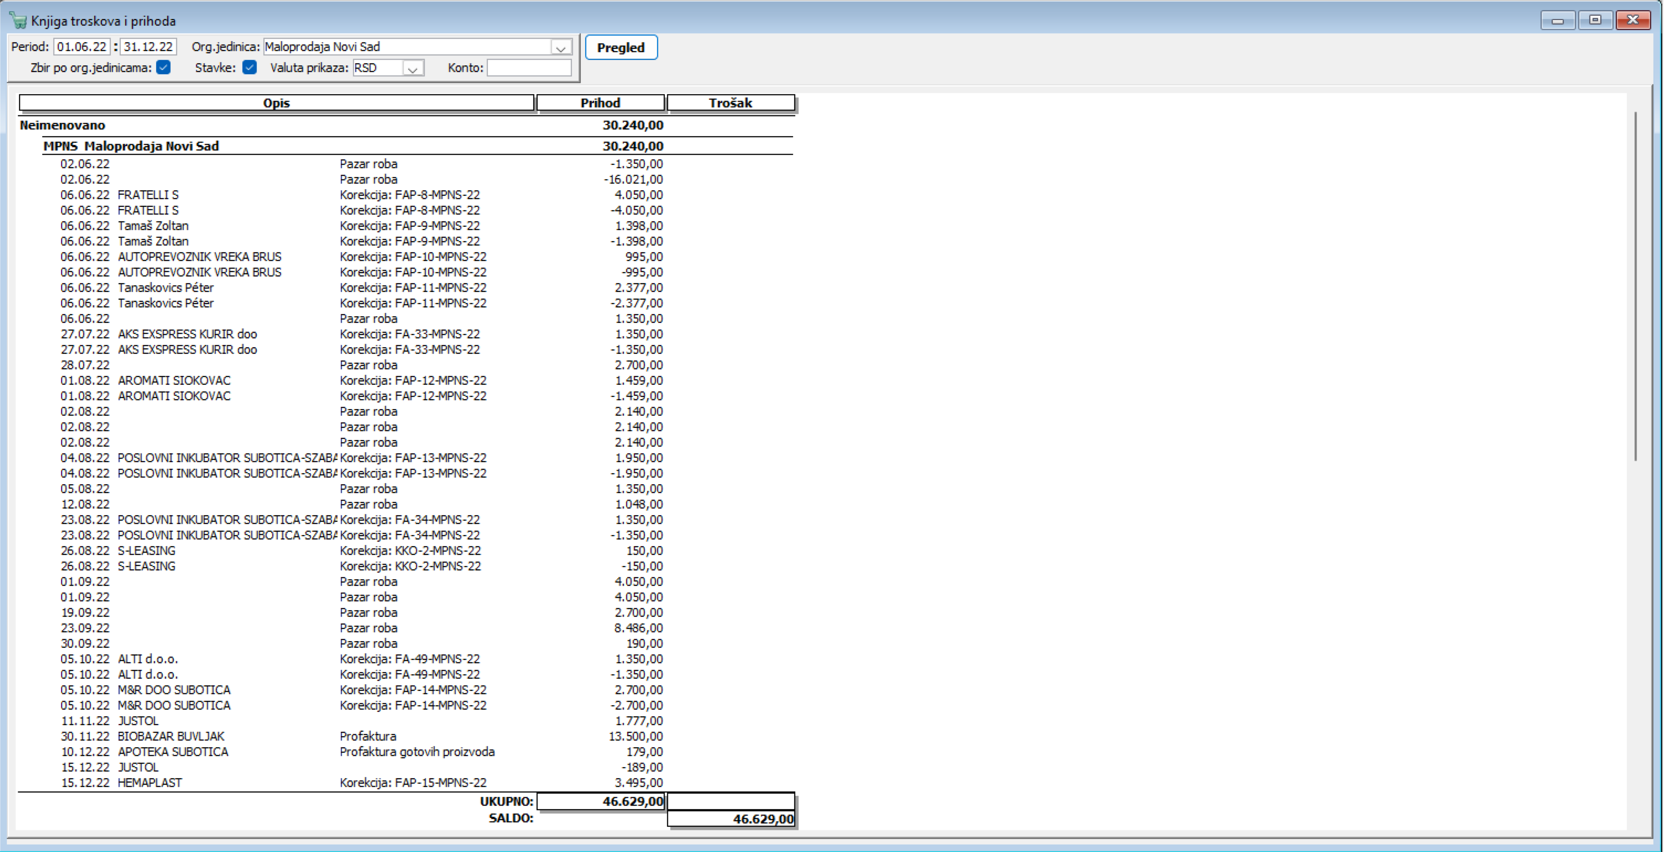Screen dimensions: 1664x852
Task: Select the MPNS Maloprodaja Novi Sad row
Action: 131,147
